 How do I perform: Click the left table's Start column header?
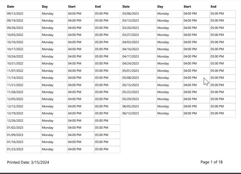coord(71,7)
